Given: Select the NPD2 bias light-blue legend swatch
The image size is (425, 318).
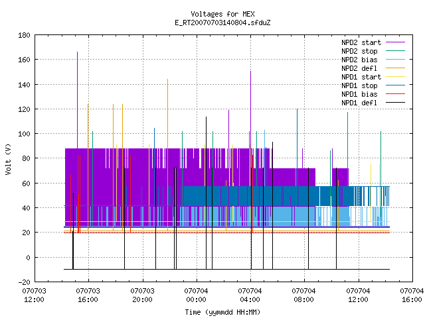Looking at the screenshot, I should [395, 60].
